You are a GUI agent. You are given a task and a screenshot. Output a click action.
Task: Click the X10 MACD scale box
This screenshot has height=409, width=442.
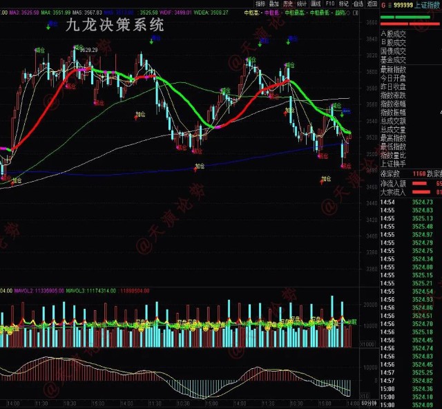(x=365, y=396)
